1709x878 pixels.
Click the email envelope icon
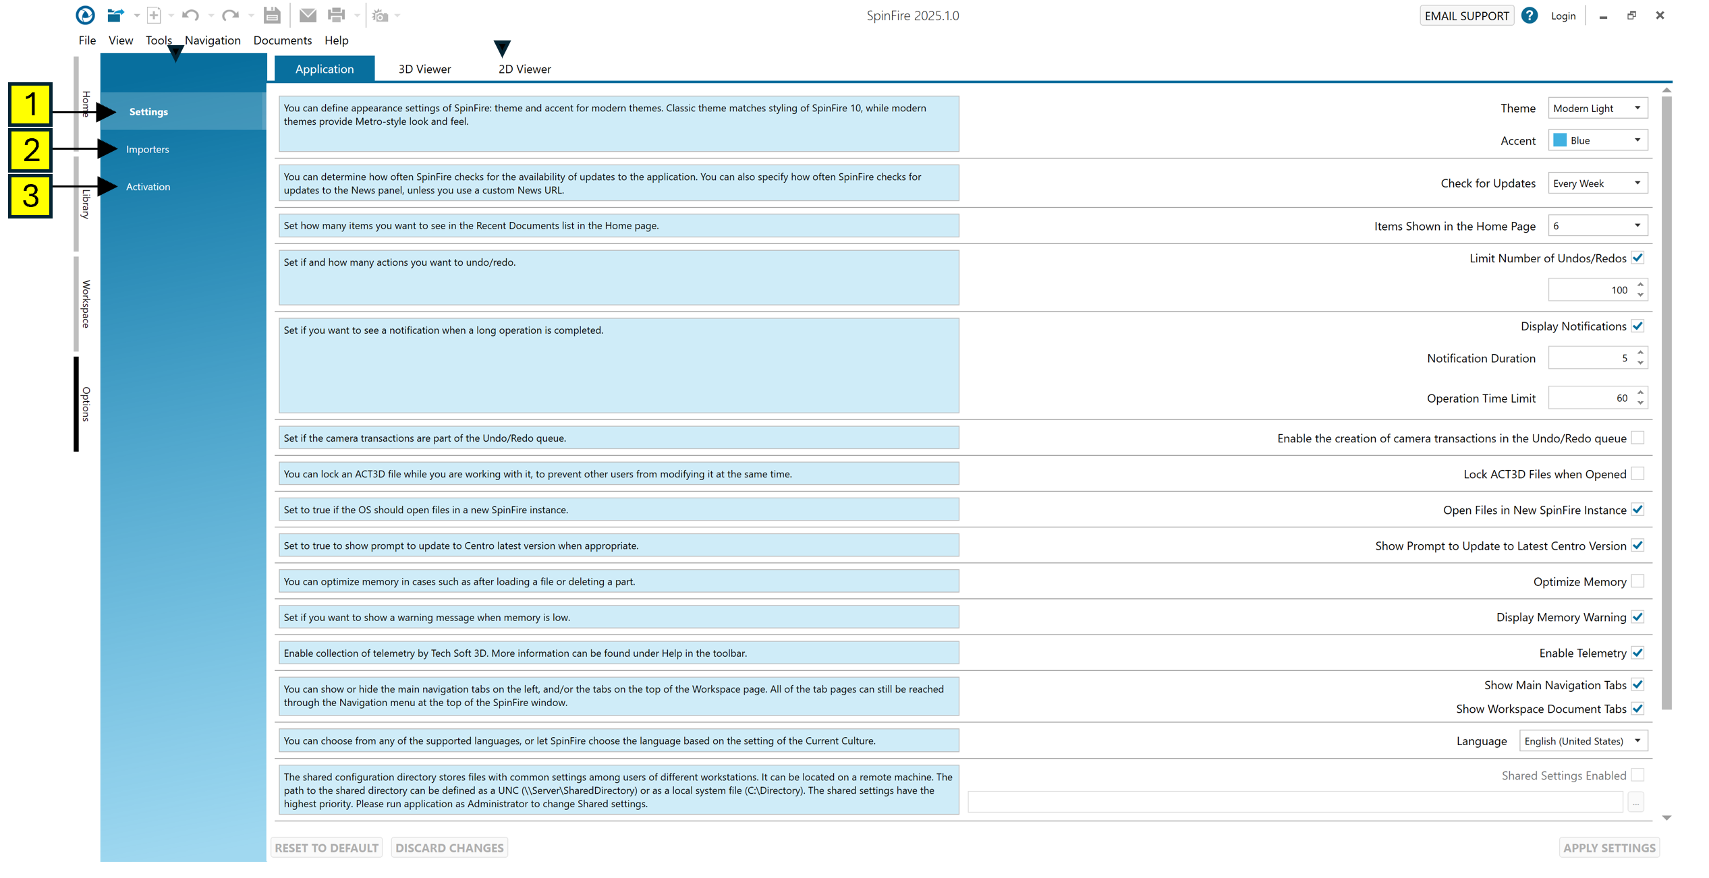click(308, 15)
